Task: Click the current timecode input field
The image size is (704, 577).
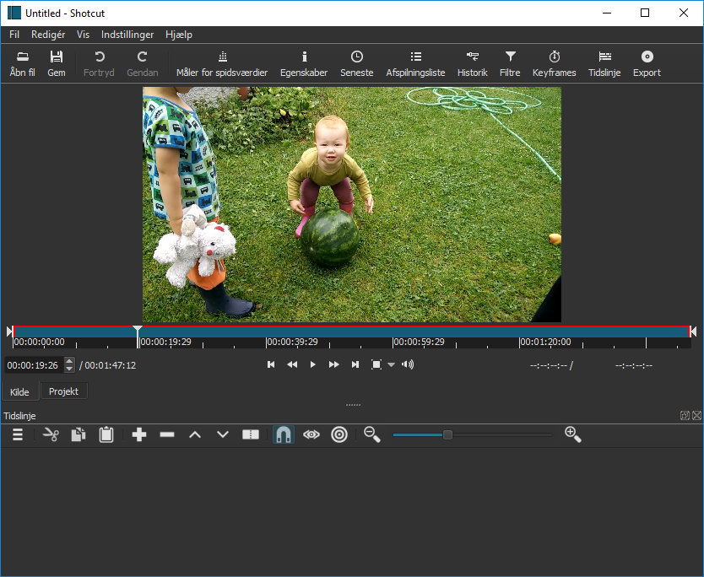Action: tap(34, 365)
